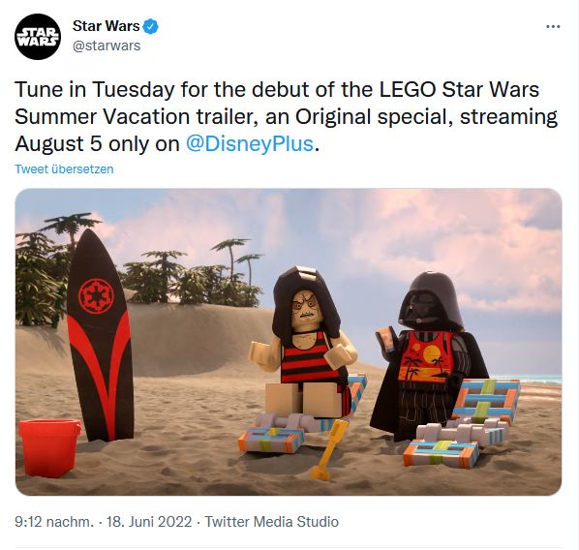Click the Tweet übersetzen translate link
Image resolution: width=579 pixels, height=550 pixels.
64,168
